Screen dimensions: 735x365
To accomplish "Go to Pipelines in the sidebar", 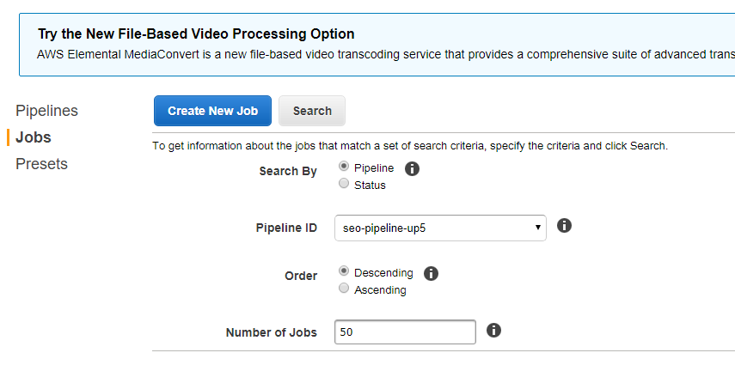I will click(x=47, y=111).
